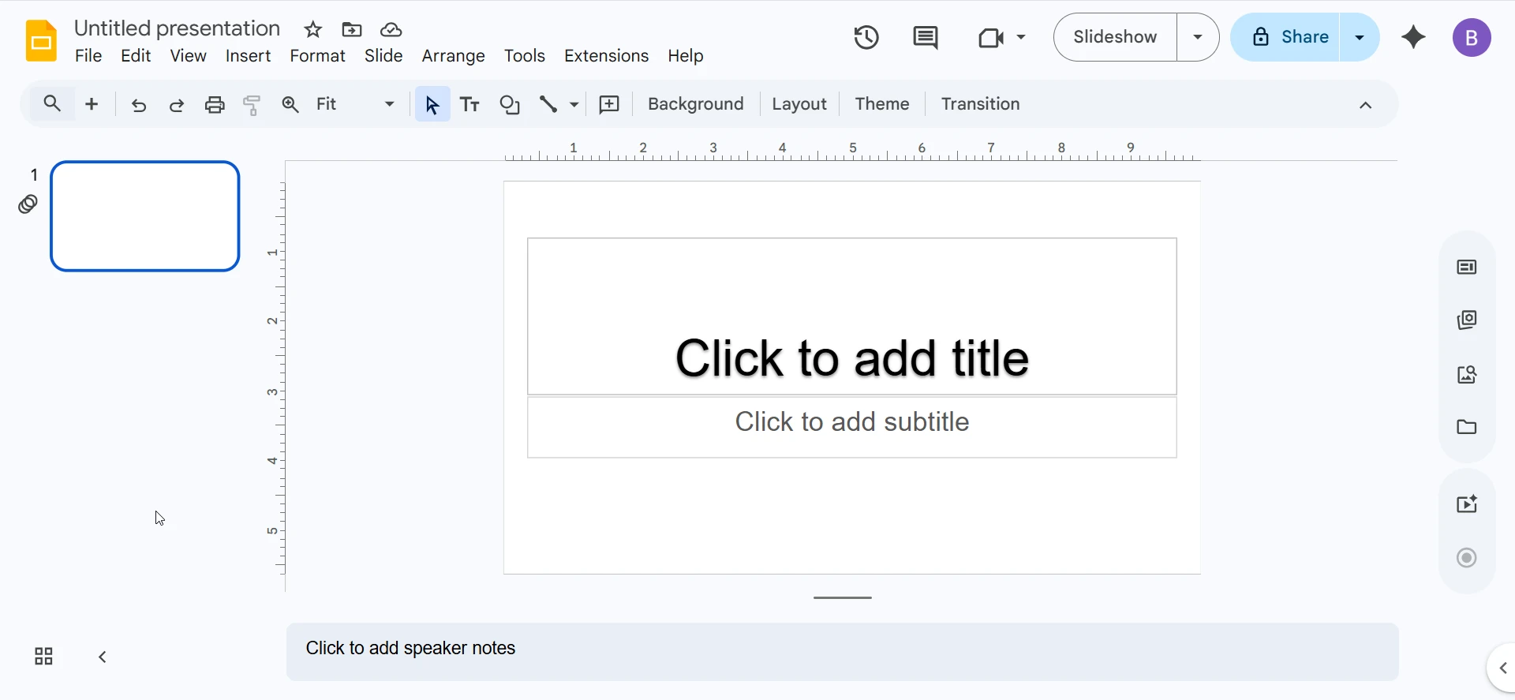Click the Background button

pos(695,104)
